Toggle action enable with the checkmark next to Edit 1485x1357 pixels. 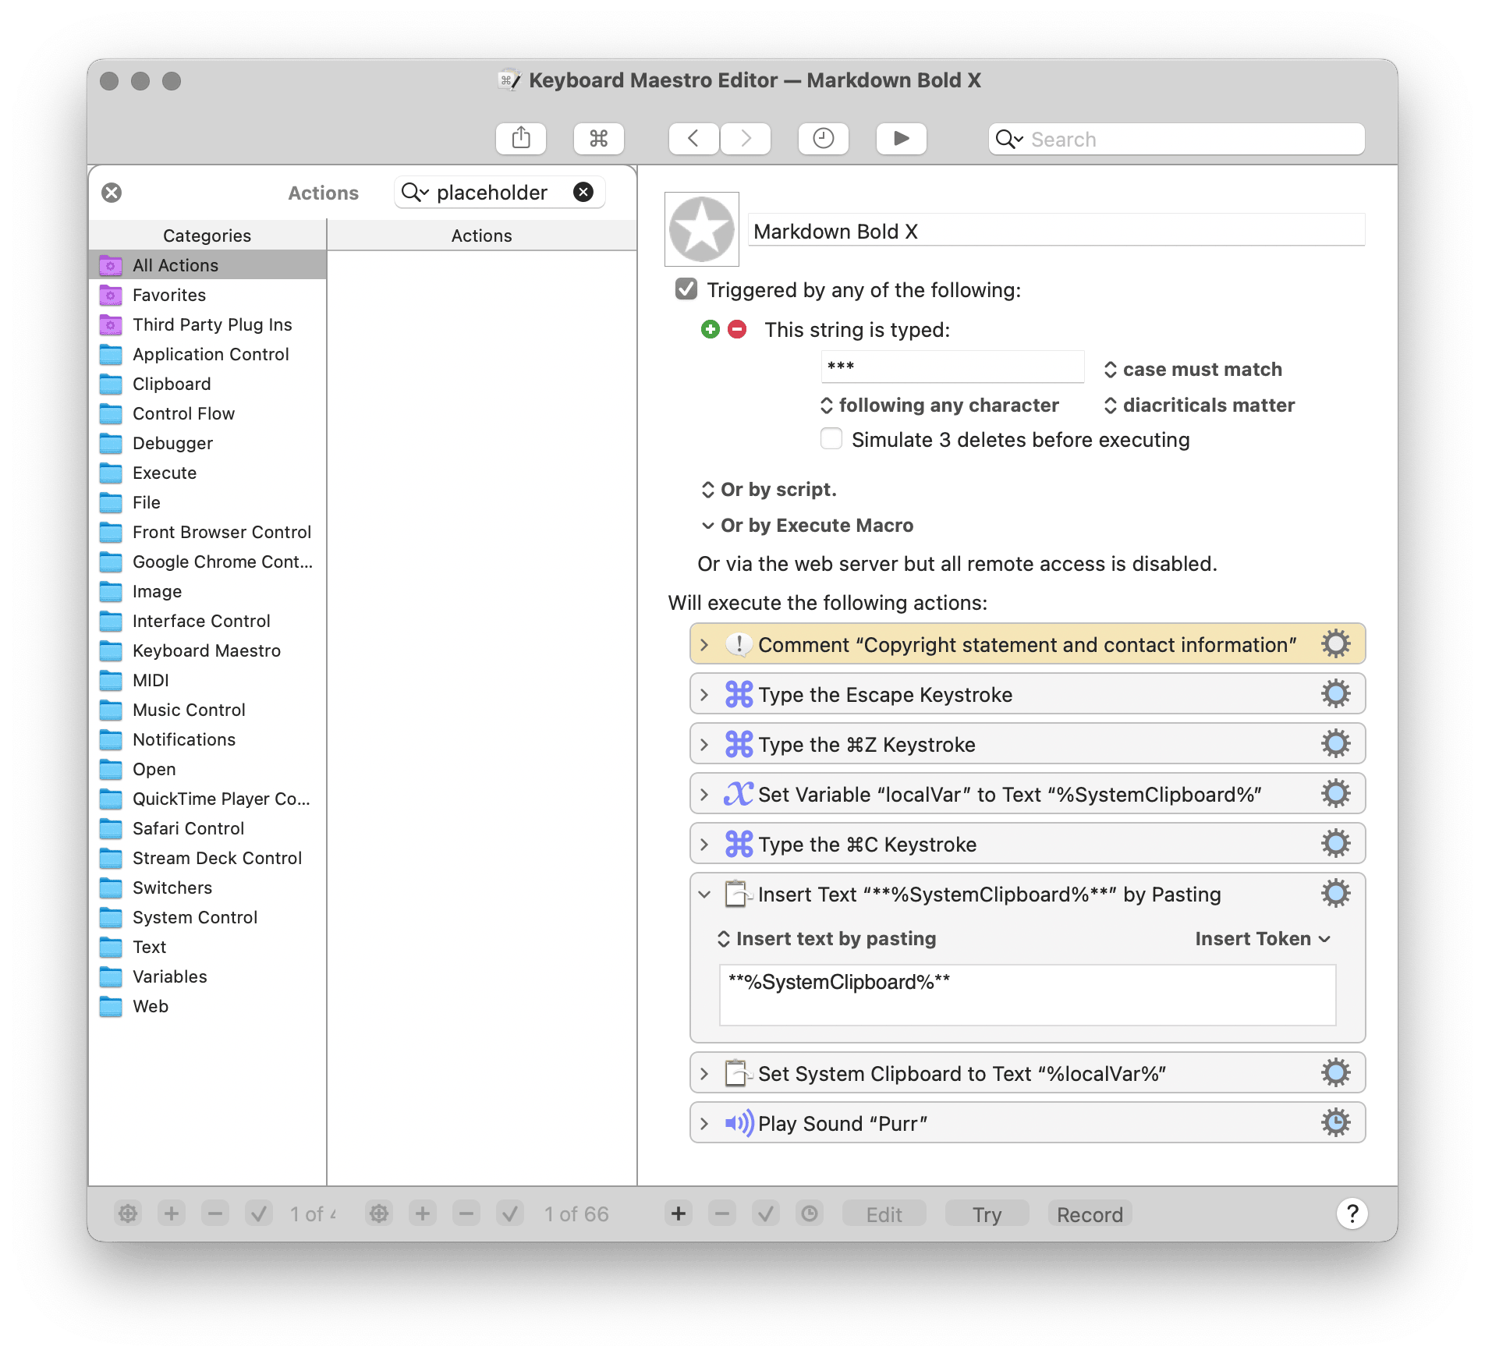(x=766, y=1214)
